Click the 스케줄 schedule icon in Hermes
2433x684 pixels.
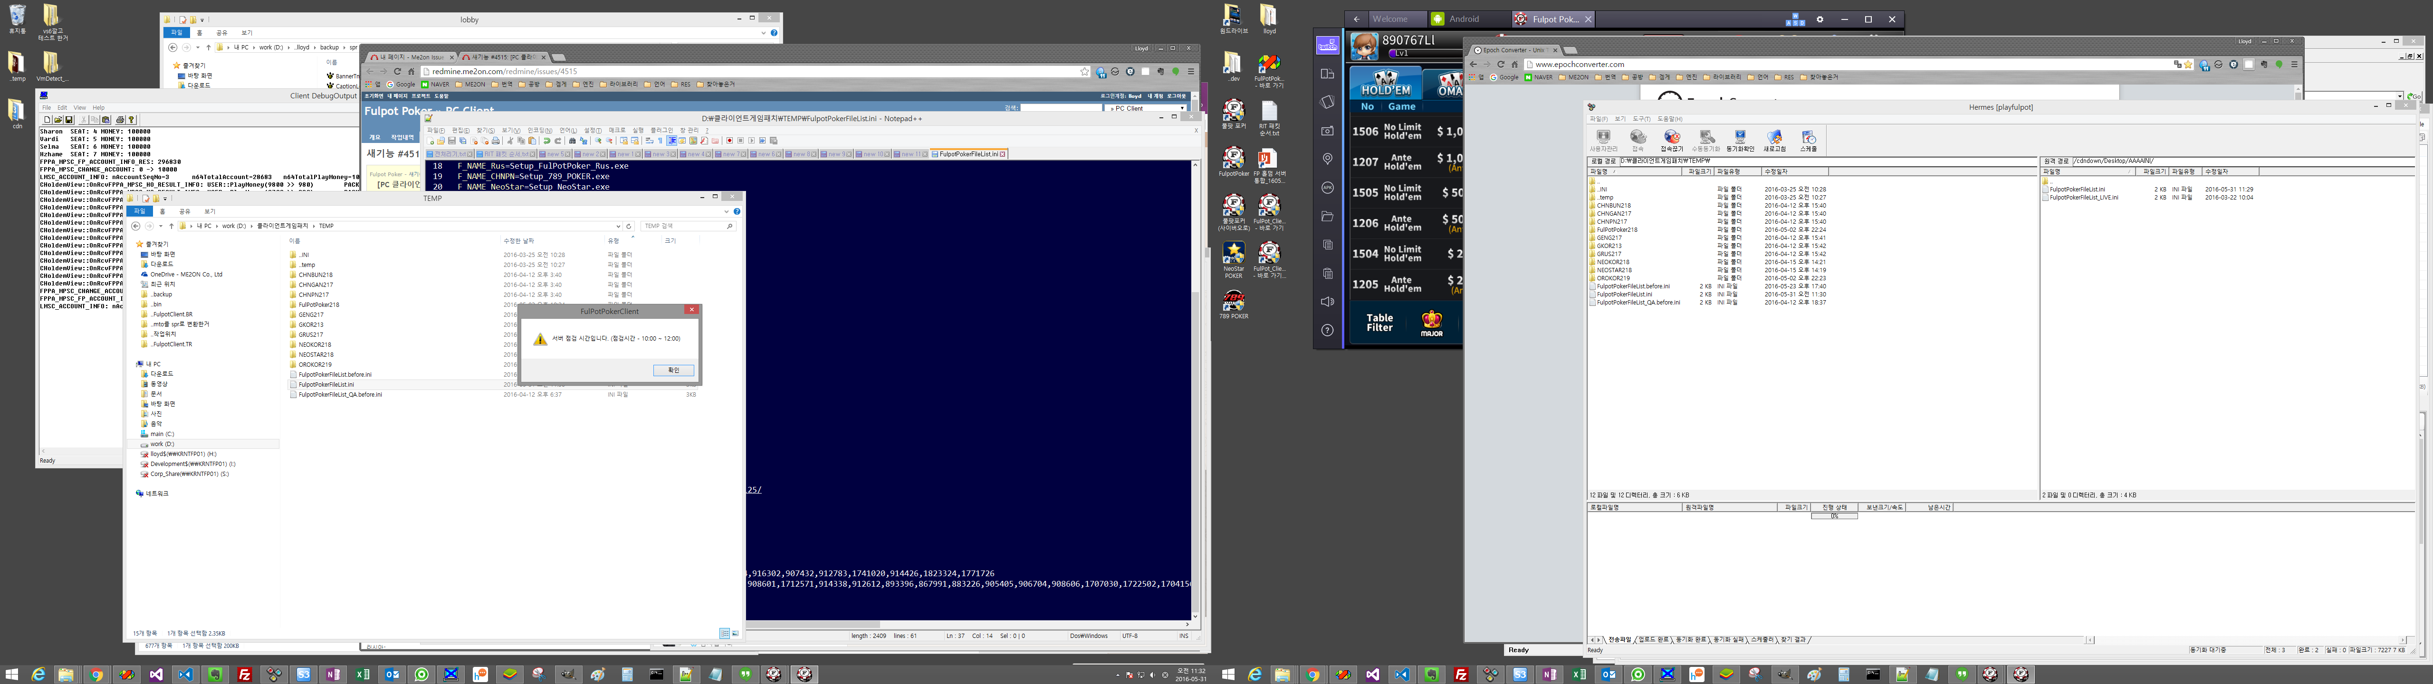pos(1808,141)
